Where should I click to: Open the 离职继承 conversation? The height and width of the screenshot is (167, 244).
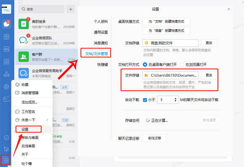[x=47, y=24]
